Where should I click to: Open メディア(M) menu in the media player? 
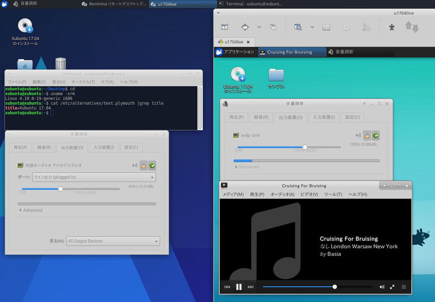pos(233,195)
